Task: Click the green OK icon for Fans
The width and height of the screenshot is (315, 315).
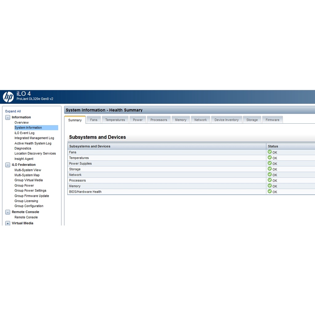Action: click(270, 152)
